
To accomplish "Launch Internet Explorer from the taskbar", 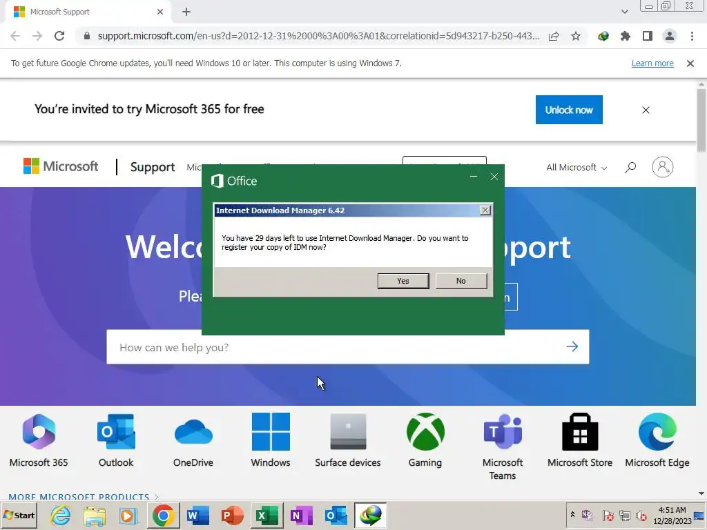I will [x=61, y=515].
